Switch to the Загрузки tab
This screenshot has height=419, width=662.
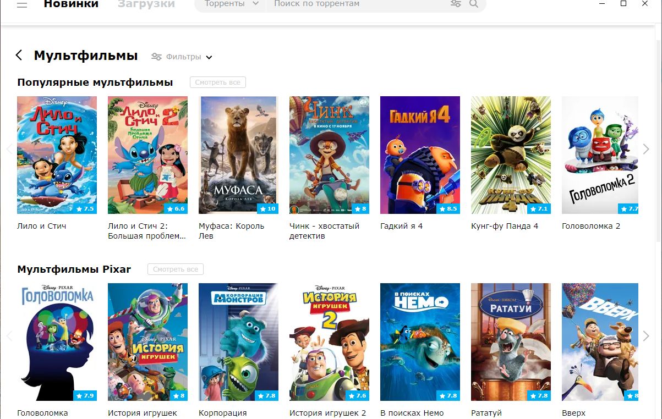click(146, 4)
